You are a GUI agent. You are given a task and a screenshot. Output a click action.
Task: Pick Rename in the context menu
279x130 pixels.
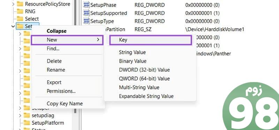point(56,70)
